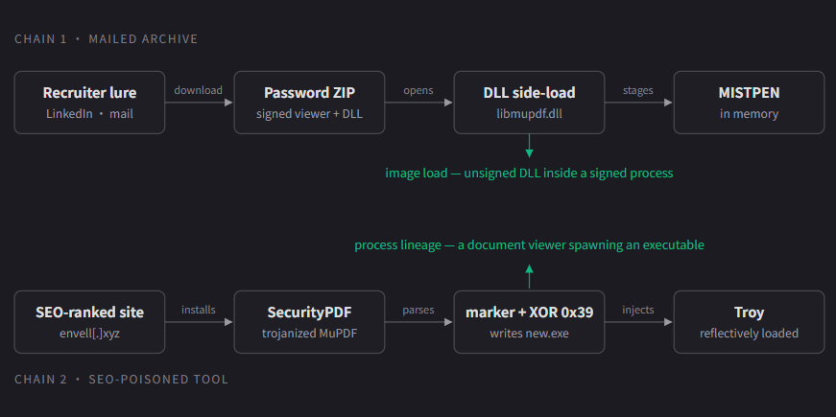Click the injects arrow label
The height and width of the screenshot is (417, 836).
pyautogui.click(x=638, y=310)
